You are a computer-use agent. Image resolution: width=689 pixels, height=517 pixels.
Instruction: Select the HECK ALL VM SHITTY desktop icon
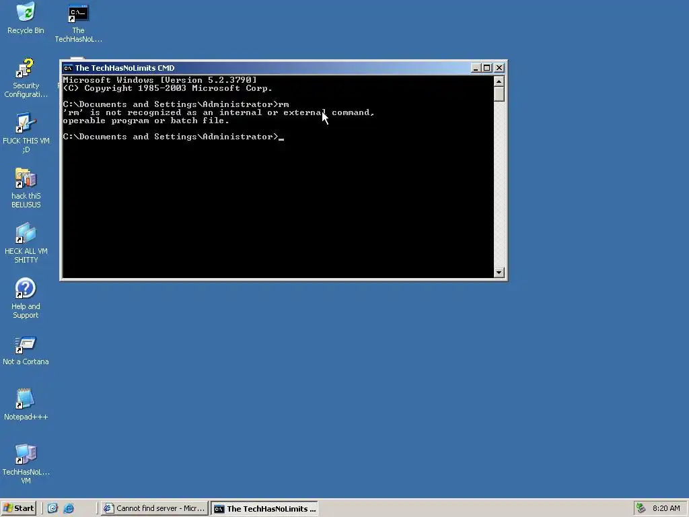26,243
